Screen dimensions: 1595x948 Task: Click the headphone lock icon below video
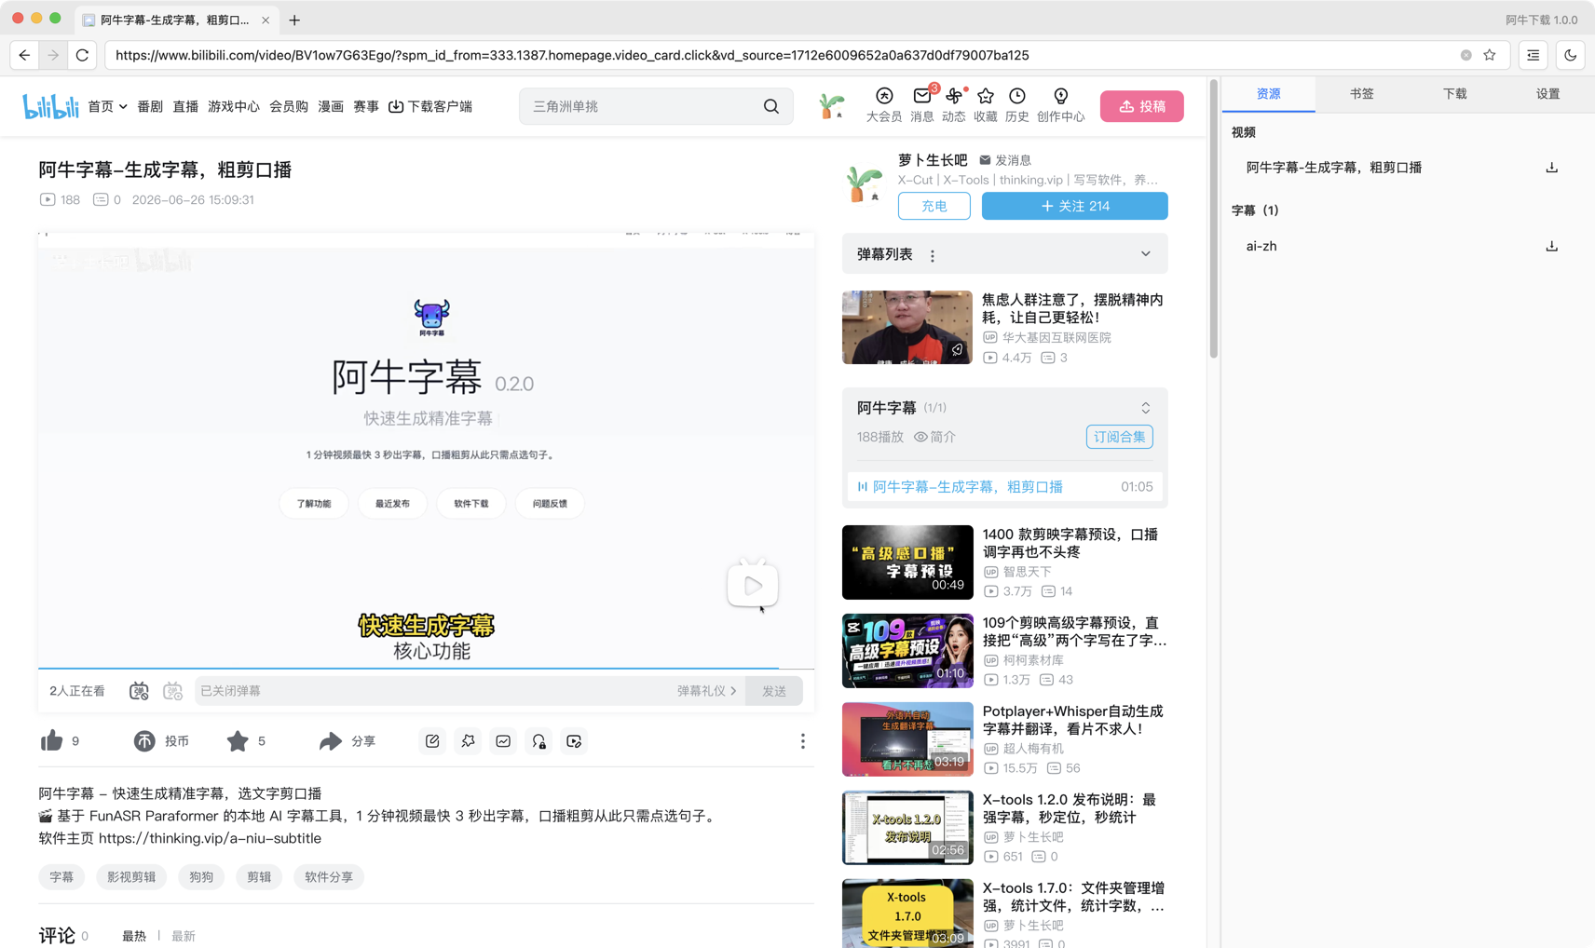(x=538, y=741)
